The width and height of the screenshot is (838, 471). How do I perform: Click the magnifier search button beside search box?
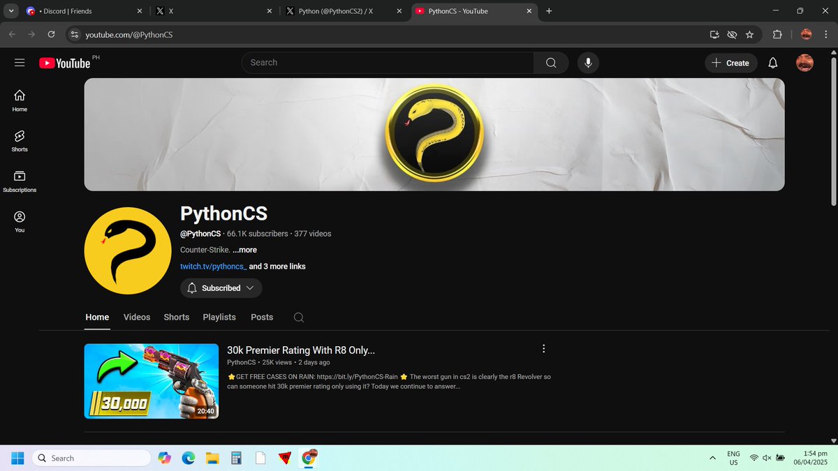tap(551, 63)
